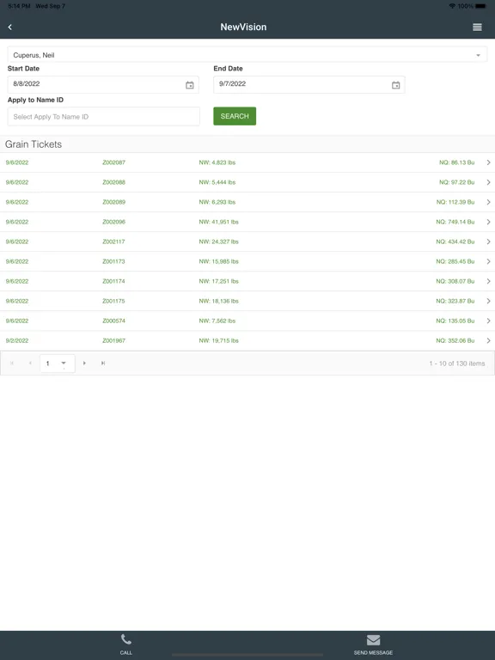Open the Start Date calendar picker
Image resolution: width=495 pixels, height=660 pixels.
click(190, 85)
